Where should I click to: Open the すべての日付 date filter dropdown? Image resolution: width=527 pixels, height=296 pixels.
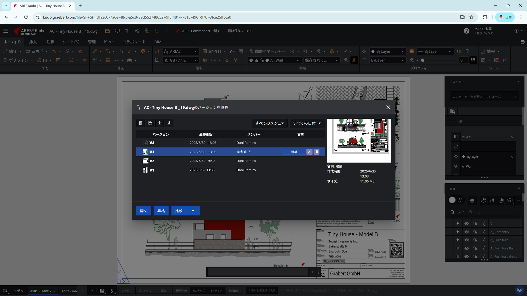click(x=307, y=123)
